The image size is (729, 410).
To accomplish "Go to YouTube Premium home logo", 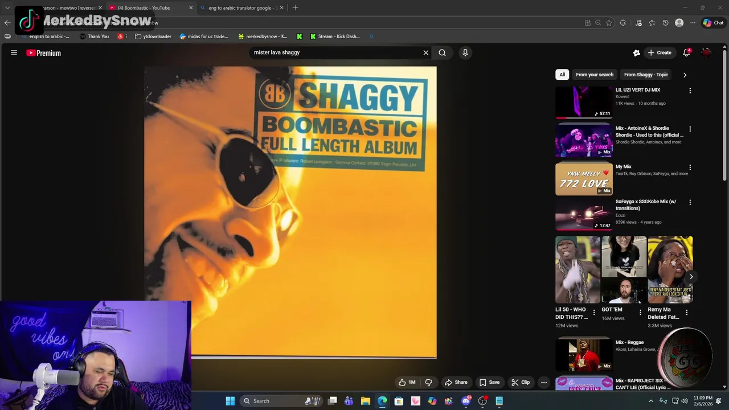I will pos(43,53).
